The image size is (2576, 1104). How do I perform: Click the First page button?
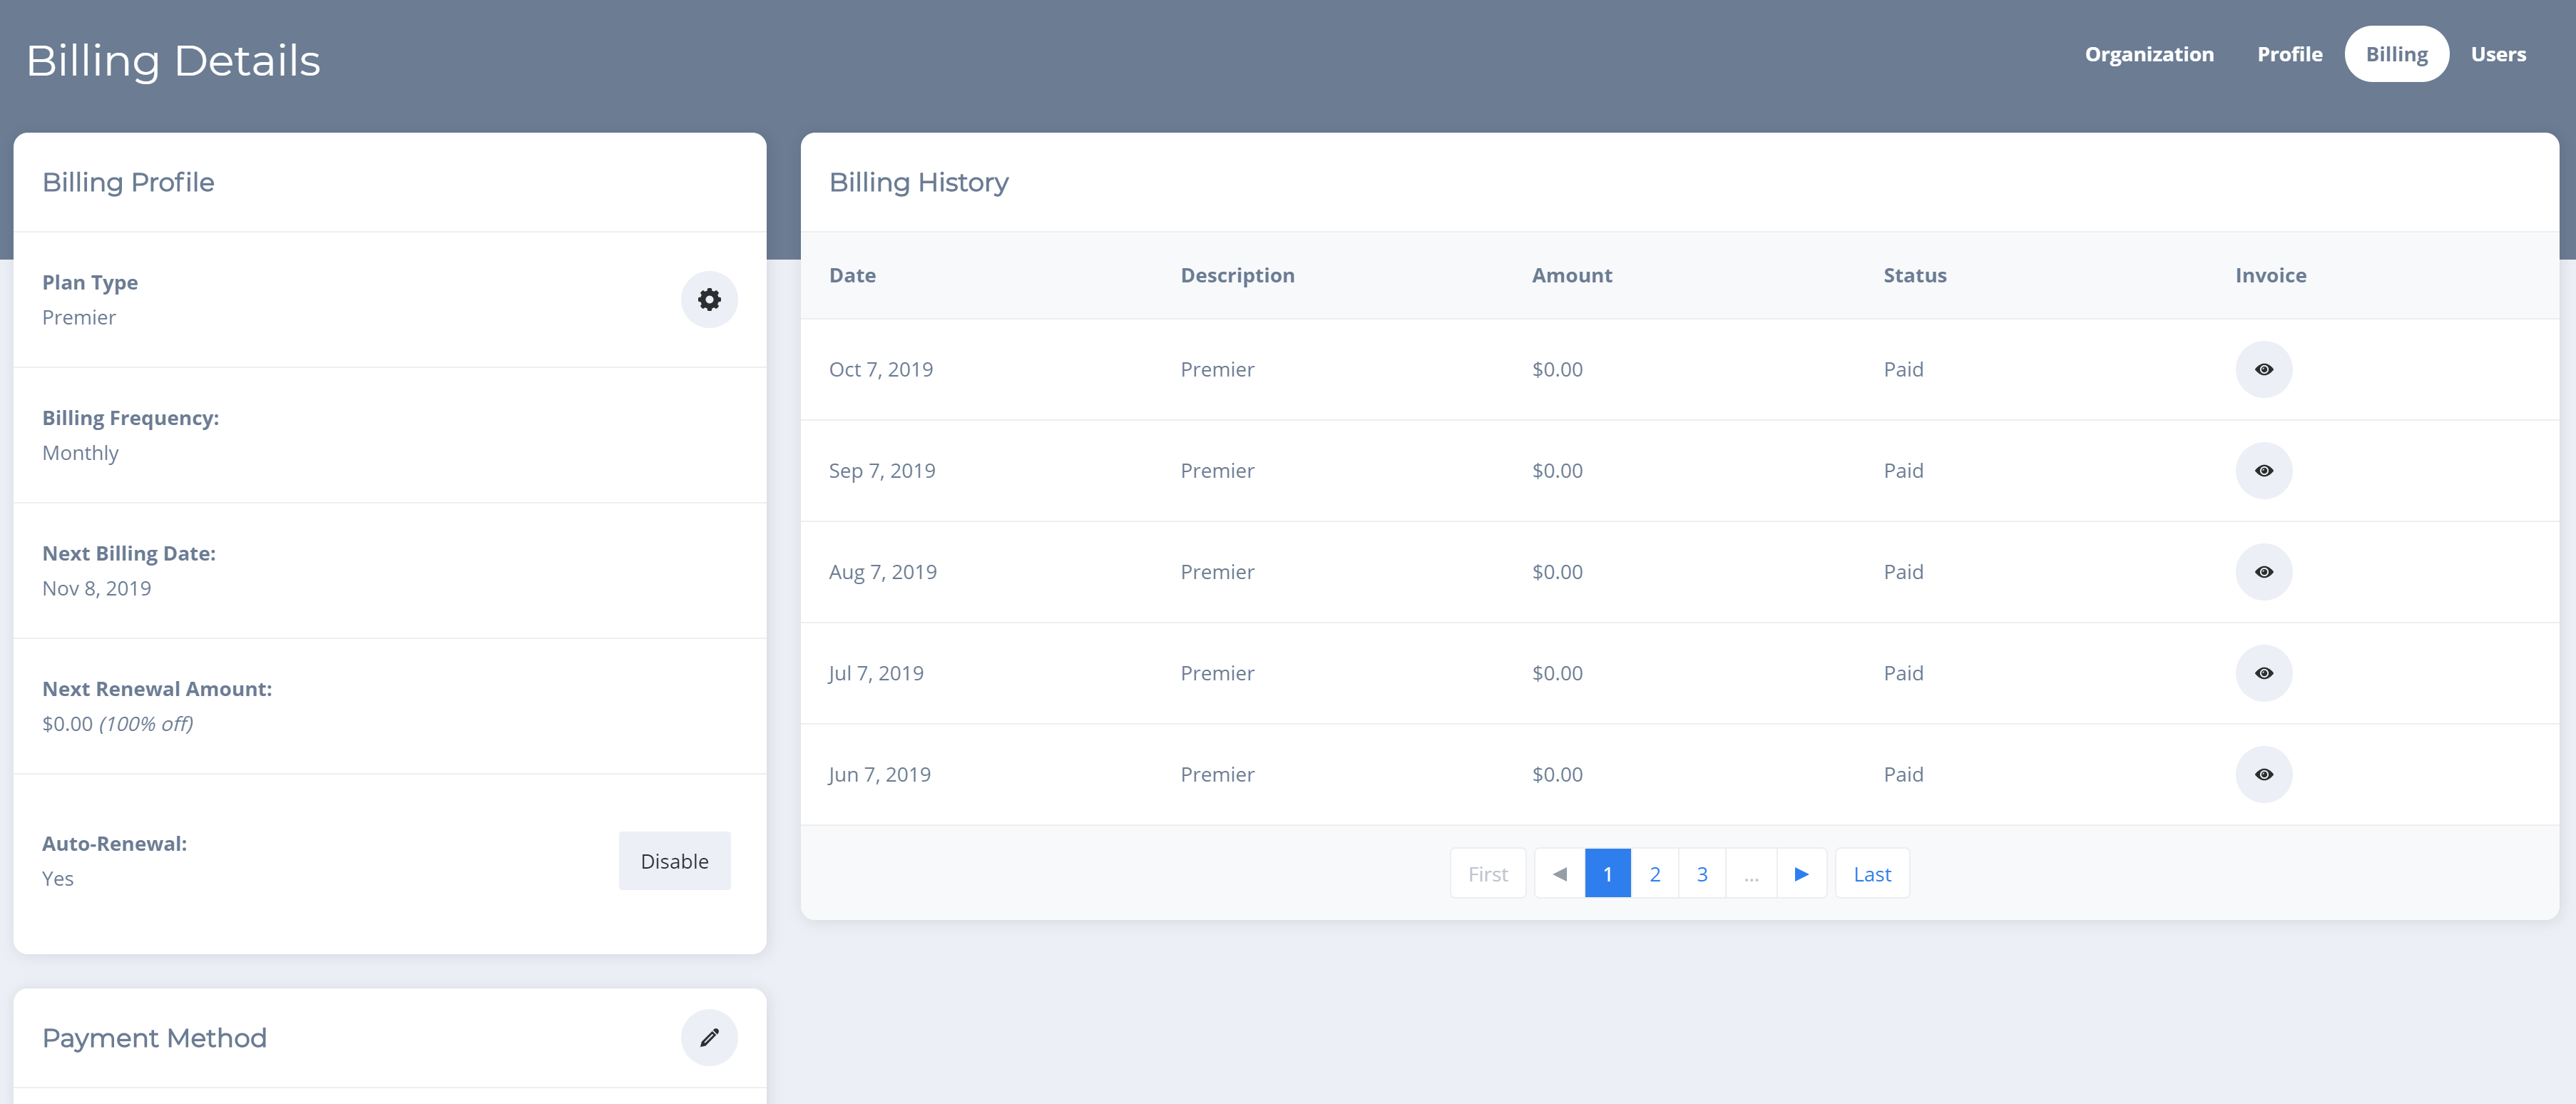(x=1487, y=874)
